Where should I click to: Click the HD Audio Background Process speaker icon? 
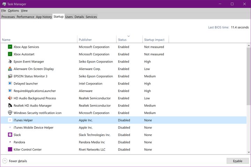10,98
